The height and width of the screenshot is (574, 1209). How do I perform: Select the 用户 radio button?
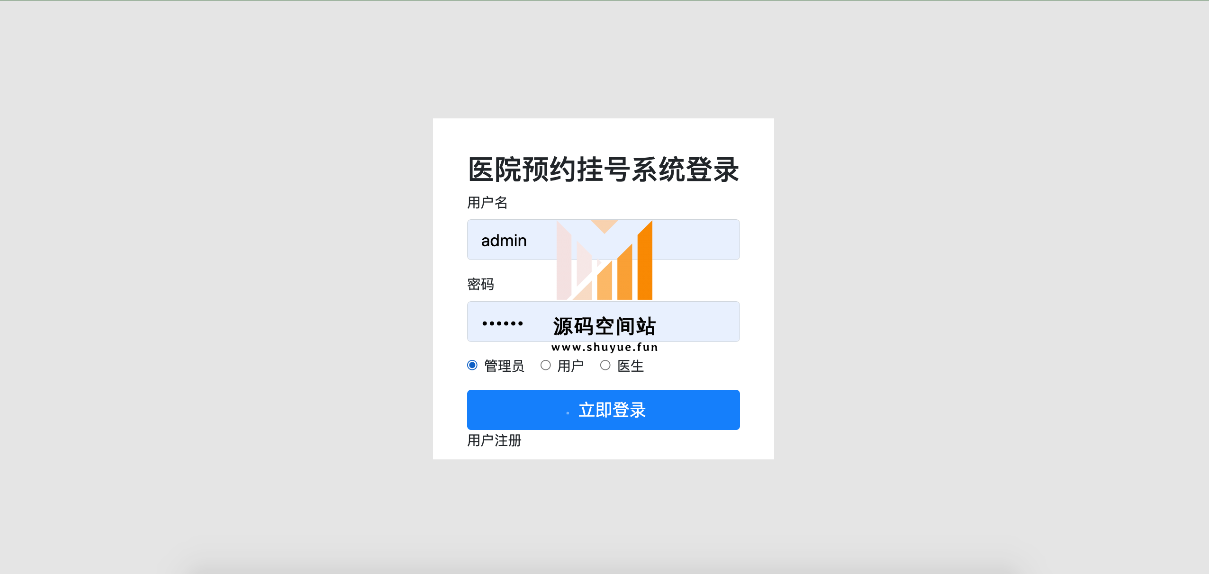[546, 365]
